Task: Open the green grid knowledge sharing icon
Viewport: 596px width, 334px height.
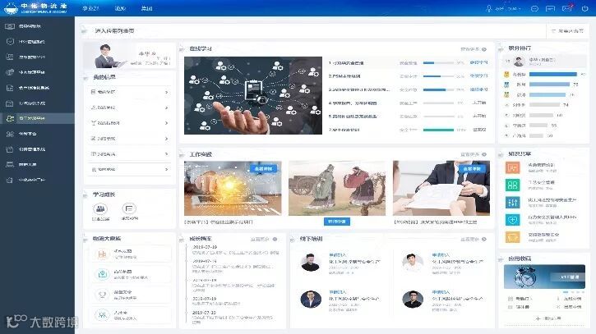Action: (x=512, y=185)
